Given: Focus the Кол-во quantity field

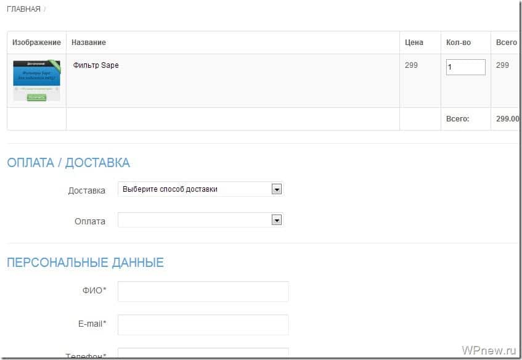Looking at the screenshot, I should (x=465, y=67).
